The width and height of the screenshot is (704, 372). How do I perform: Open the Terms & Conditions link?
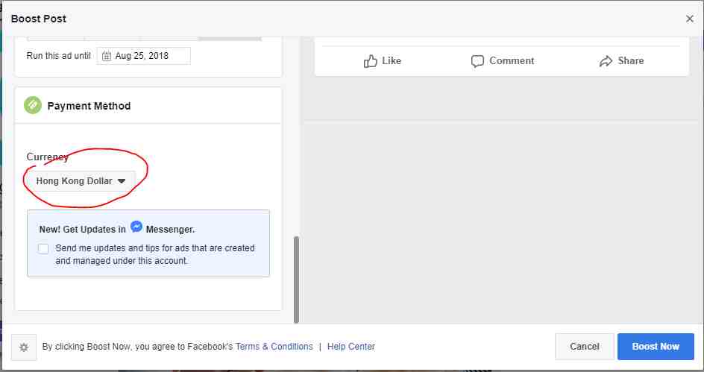point(274,347)
